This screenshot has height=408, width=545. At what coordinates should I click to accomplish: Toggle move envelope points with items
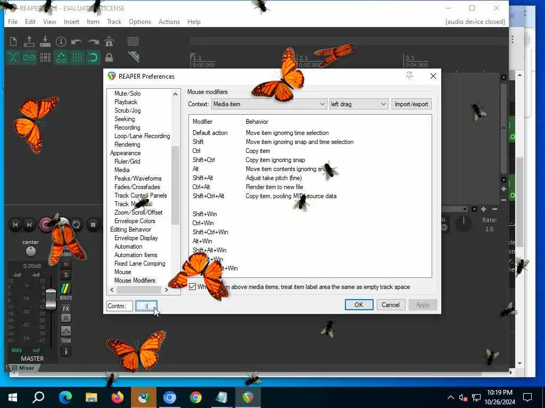pyautogui.click(x=61, y=57)
